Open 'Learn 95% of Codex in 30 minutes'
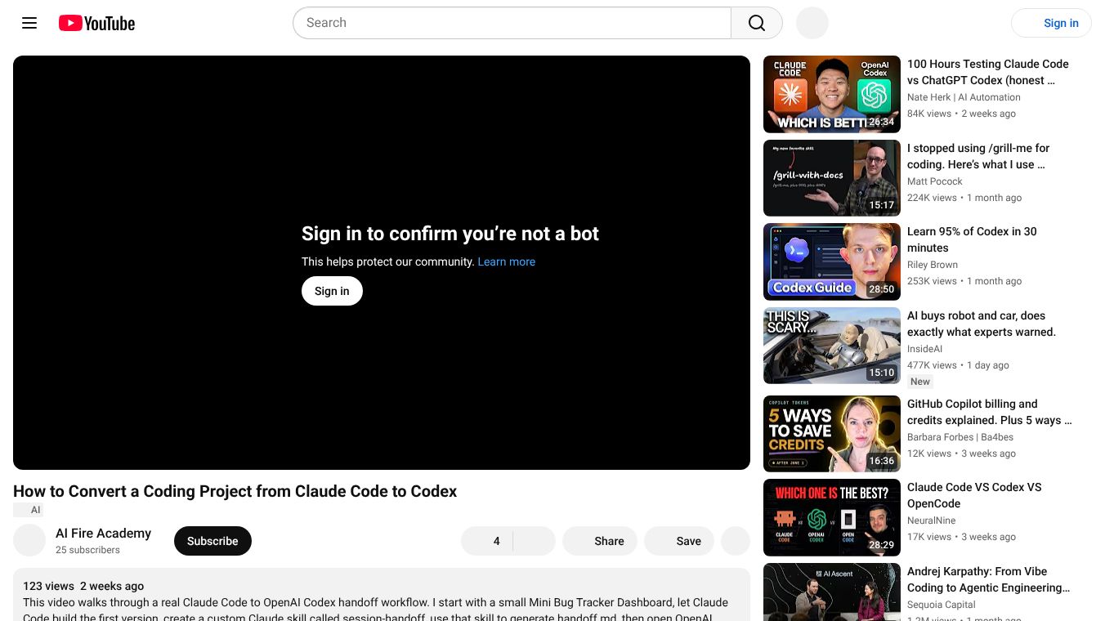This screenshot has height=621, width=1105. click(972, 239)
